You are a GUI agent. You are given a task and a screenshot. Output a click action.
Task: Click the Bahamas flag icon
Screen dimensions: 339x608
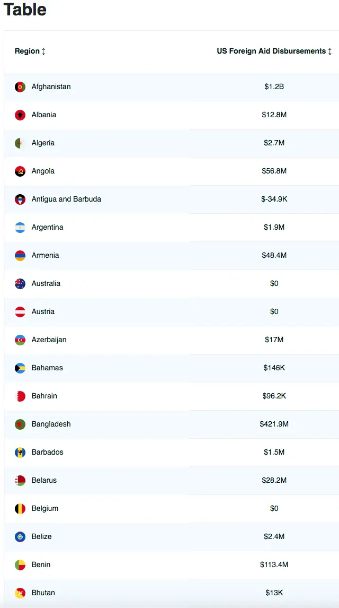pos(20,368)
